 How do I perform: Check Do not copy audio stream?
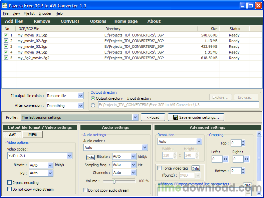pos(85,190)
